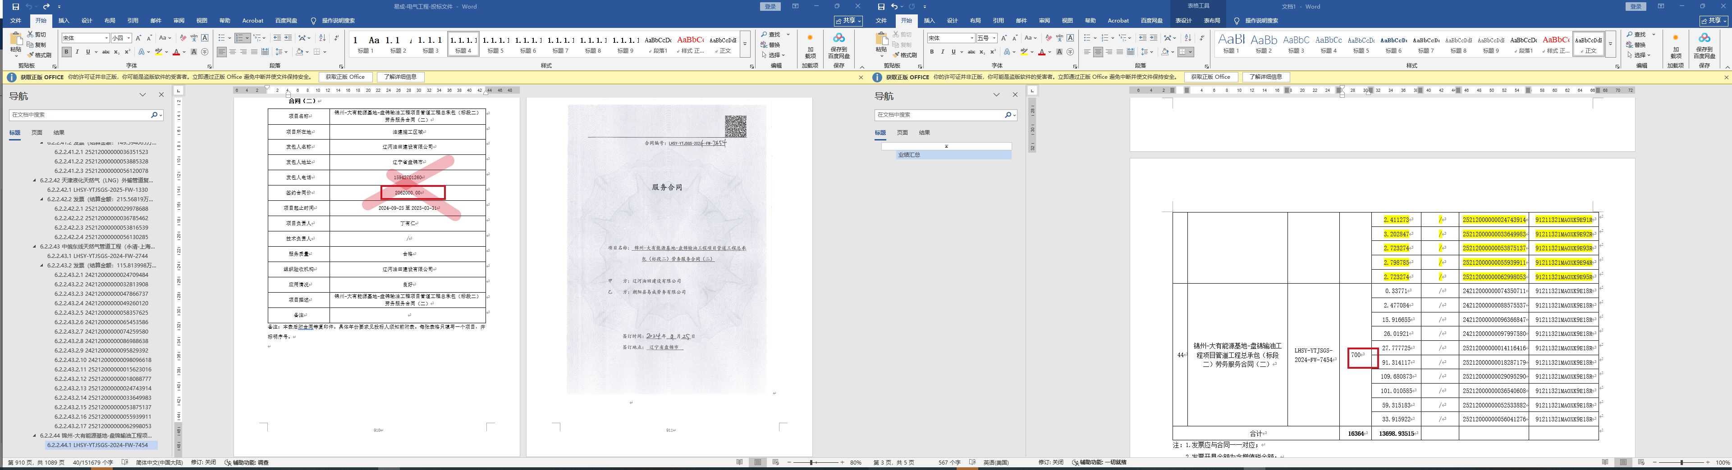Click zoom slider in left Word status bar
The width and height of the screenshot is (1732, 470).
click(x=811, y=463)
